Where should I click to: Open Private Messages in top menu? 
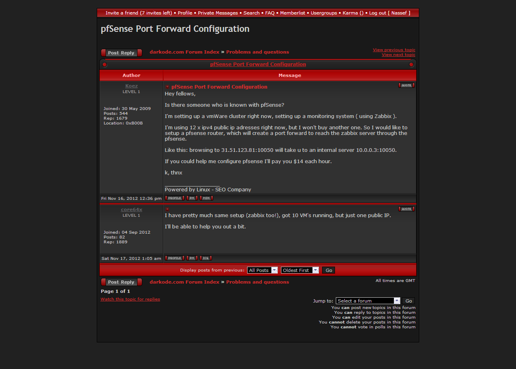pyautogui.click(x=218, y=13)
